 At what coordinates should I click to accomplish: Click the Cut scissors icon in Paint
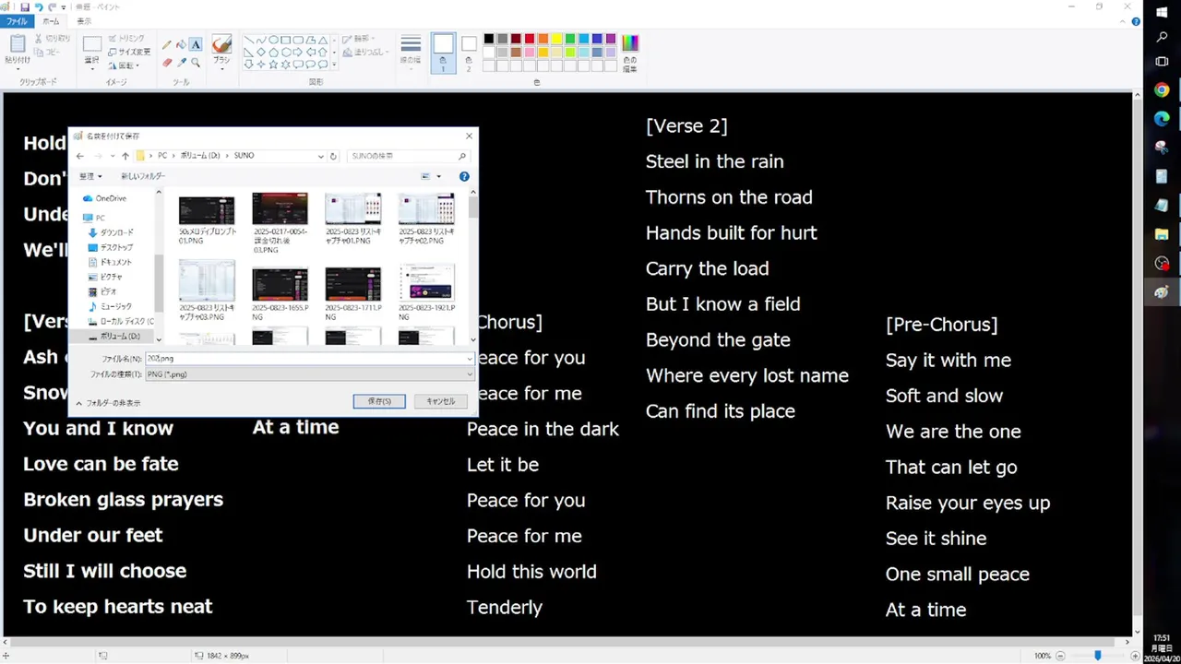pyautogui.click(x=39, y=39)
